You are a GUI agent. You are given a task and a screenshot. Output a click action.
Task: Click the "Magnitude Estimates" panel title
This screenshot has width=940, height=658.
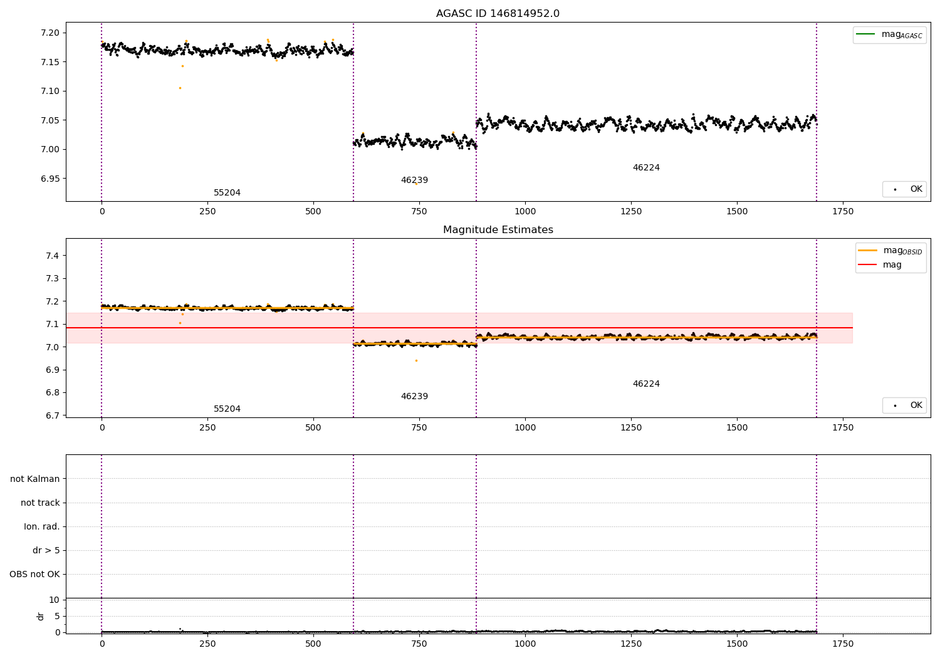[x=498, y=230]
